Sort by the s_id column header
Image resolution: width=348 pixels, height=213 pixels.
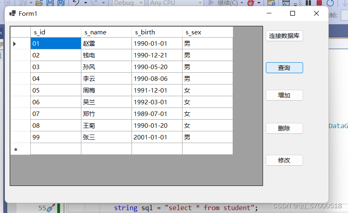pos(56,32)
